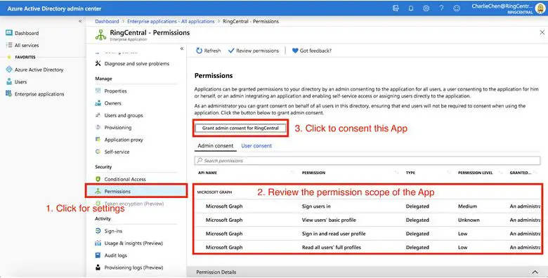Select Read all users' full profiles row
548x278 pixels.
pyautogui.click(x=367, y=247)
